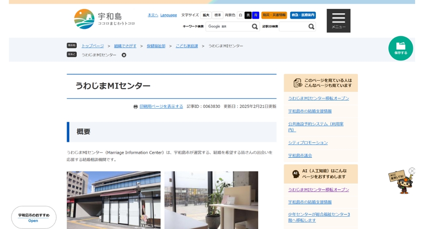
Task: Open the Language link
Action: [x=168, y=15]
